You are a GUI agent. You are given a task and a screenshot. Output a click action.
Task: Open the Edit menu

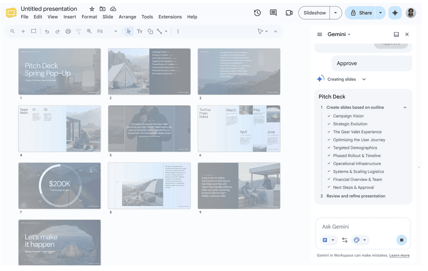pyautogui.click(x=38, y=17)
